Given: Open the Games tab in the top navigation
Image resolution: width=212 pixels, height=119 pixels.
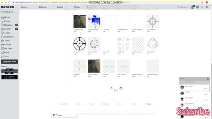Looking at the screenshot, I should tap(24, 7).
